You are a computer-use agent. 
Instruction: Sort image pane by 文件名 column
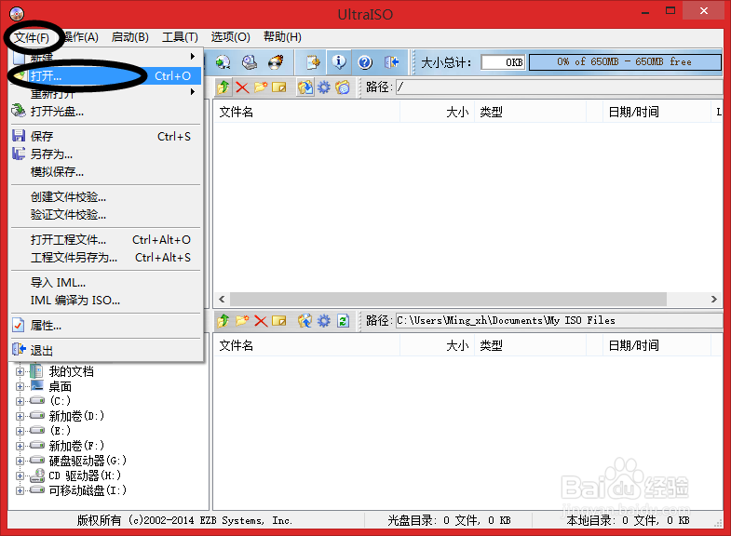pyautogui.click(x=306, y=112)
